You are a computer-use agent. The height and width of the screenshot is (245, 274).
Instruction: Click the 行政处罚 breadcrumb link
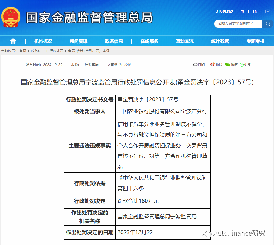point(56,51)
